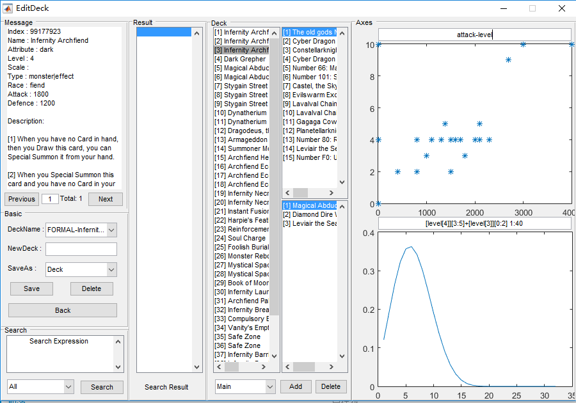Image resolution: width=576 pixels, height=403 pixels.
Task: Select [15] Archfiend He in deck
Action: (242, 157)
